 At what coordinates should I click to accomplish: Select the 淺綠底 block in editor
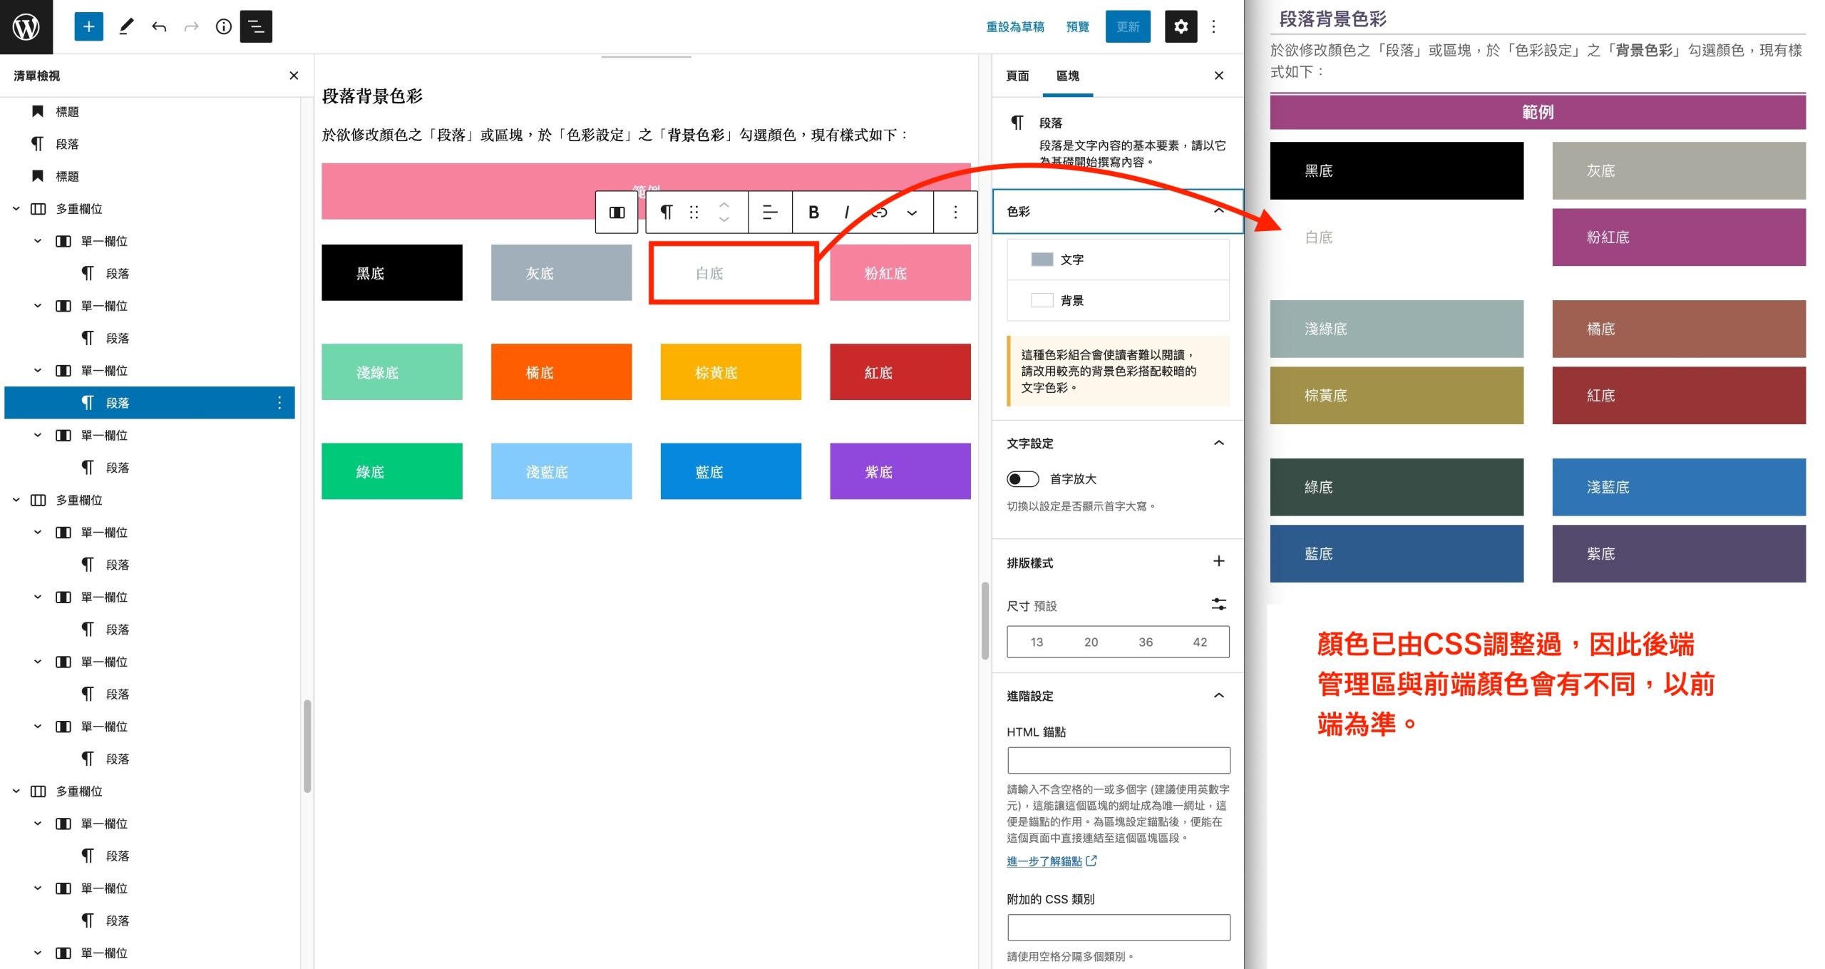click(391, 371)
